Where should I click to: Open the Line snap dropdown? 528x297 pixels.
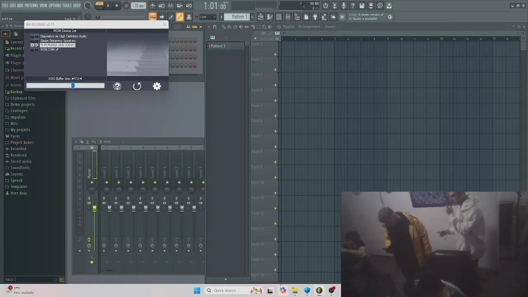tap(208, 17)
